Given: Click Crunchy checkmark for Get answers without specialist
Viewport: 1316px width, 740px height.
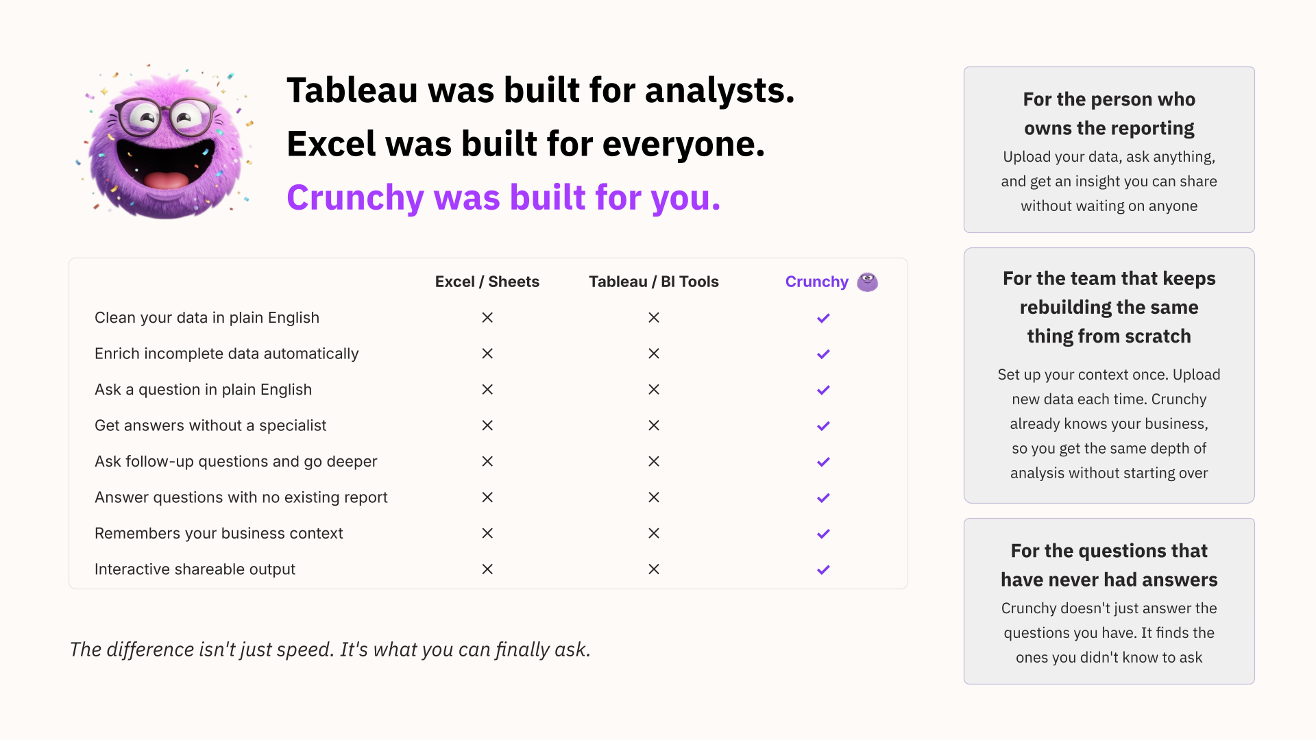Looking at the screenshot, I should coord(823,425).
